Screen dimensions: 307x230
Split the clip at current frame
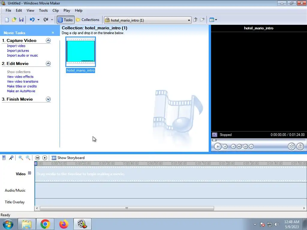(291, 146)
